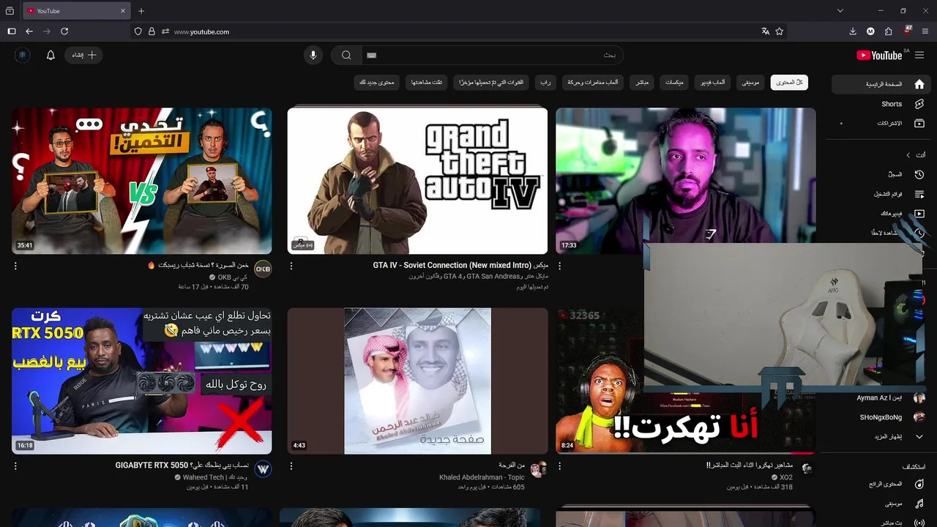
Task: Open more options for RTX 5050 video
Action: 16,466
